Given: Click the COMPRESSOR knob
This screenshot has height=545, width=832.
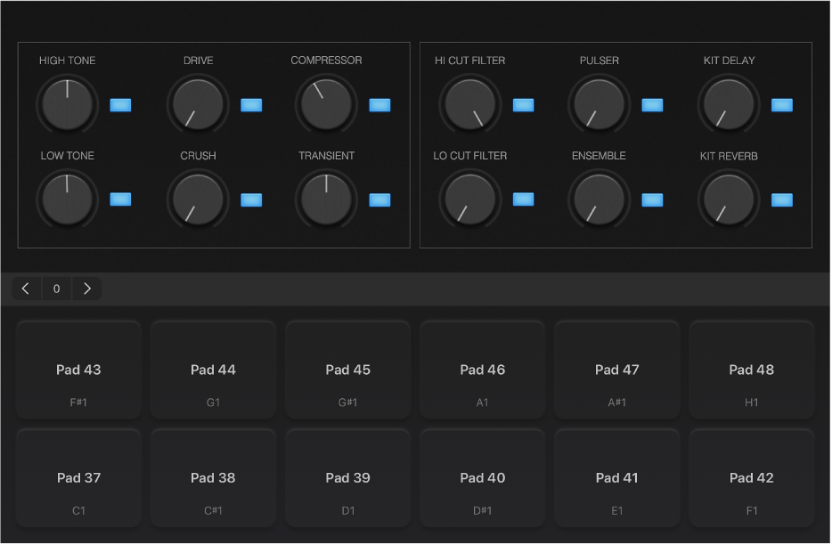Looking at the screenshot, I should pyautogui.click(x=326, y=104).
